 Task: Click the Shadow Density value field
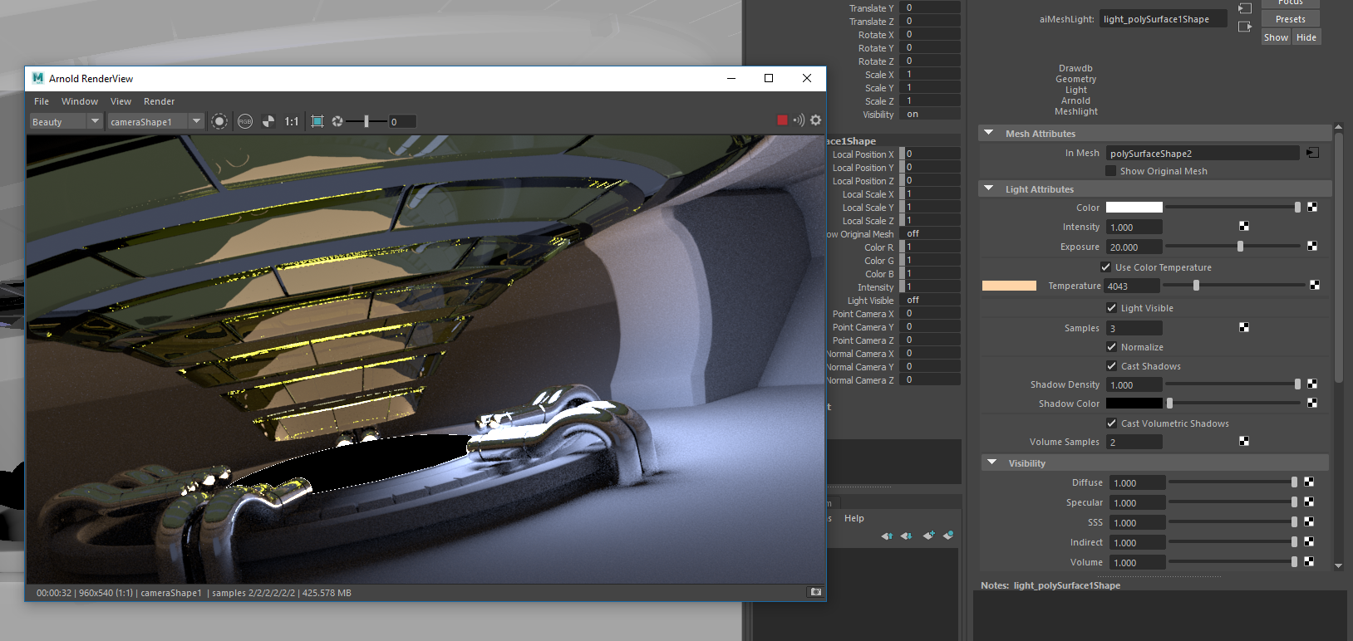tap(1134, 385)
